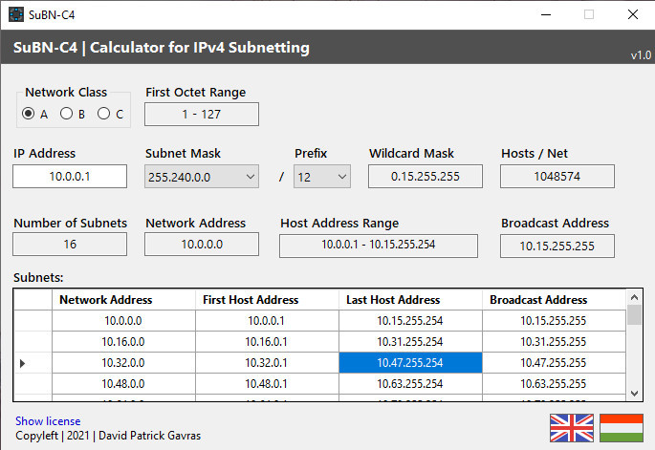
Task: Click the First Host Address column header
Action: 267,300
